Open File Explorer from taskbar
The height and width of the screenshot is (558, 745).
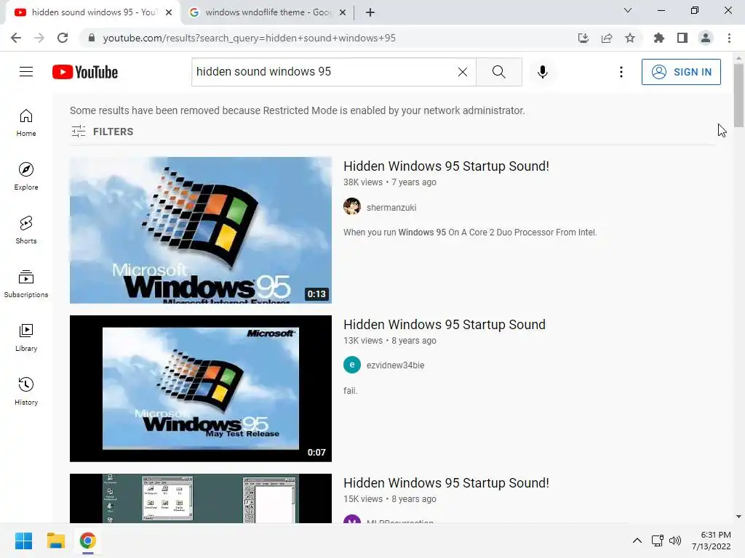point(55,541)
